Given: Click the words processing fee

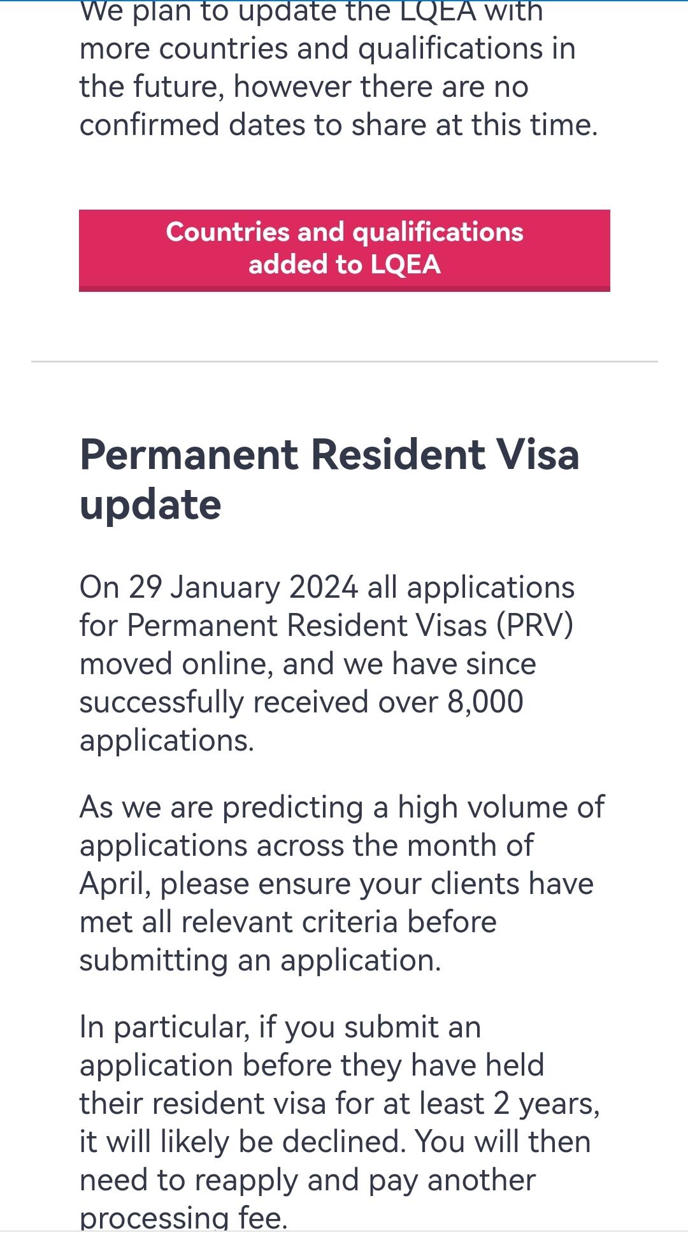Looking at the screenshot, I should [183, 1218].
